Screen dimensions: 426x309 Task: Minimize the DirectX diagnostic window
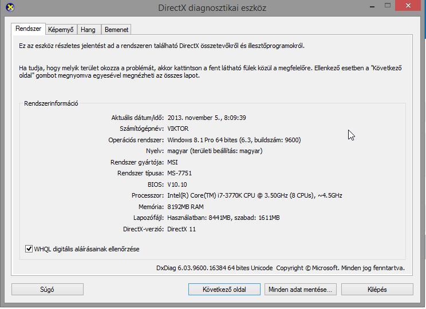[373, 6]
